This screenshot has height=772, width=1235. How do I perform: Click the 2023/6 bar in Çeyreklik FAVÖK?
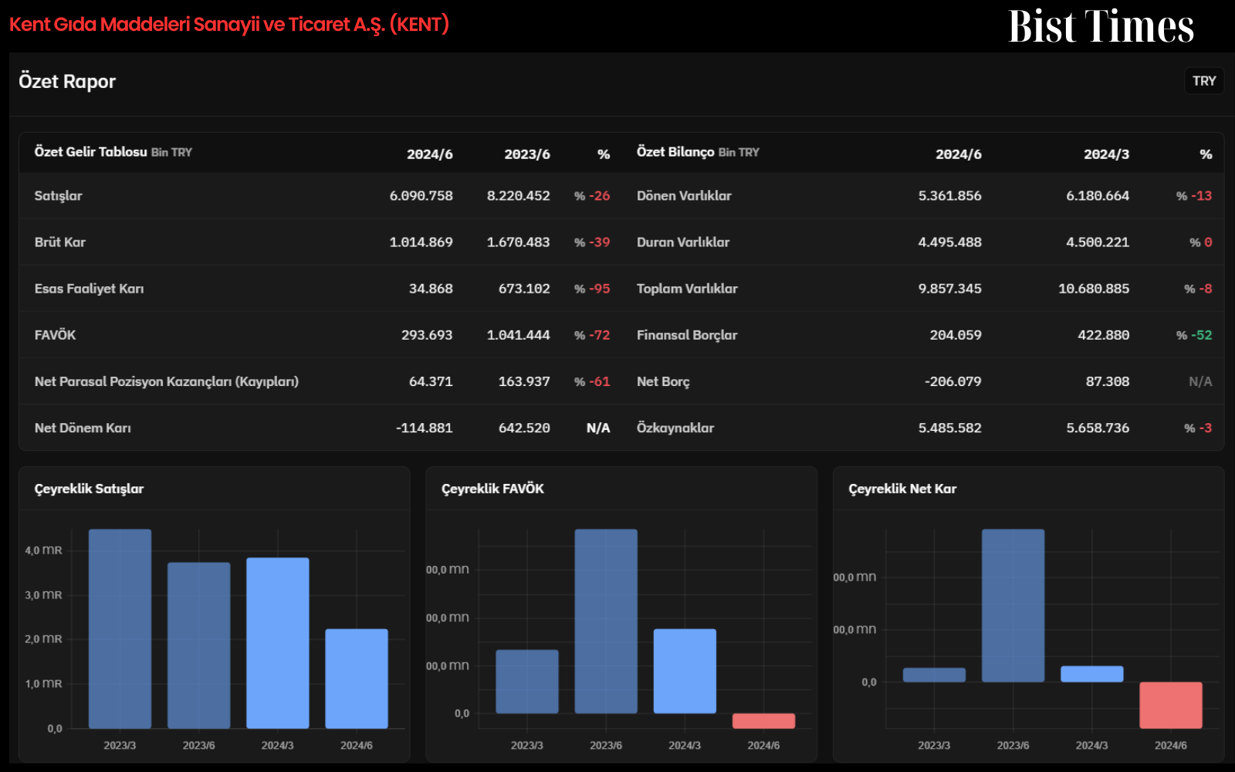606,621
